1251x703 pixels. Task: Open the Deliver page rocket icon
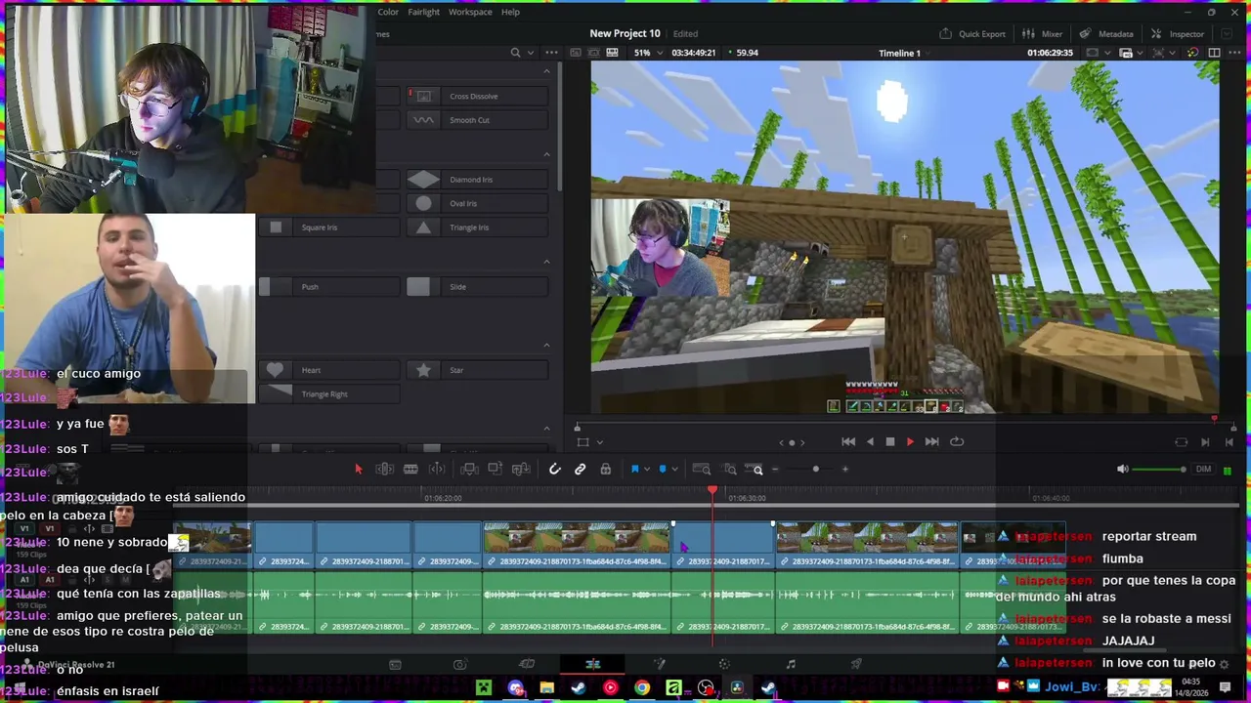856,664
